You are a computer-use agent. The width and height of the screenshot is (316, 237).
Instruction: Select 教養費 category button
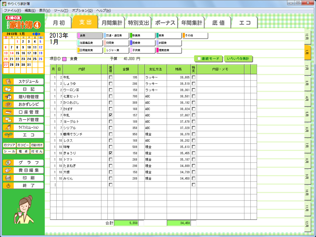click(x=142, y=36)
